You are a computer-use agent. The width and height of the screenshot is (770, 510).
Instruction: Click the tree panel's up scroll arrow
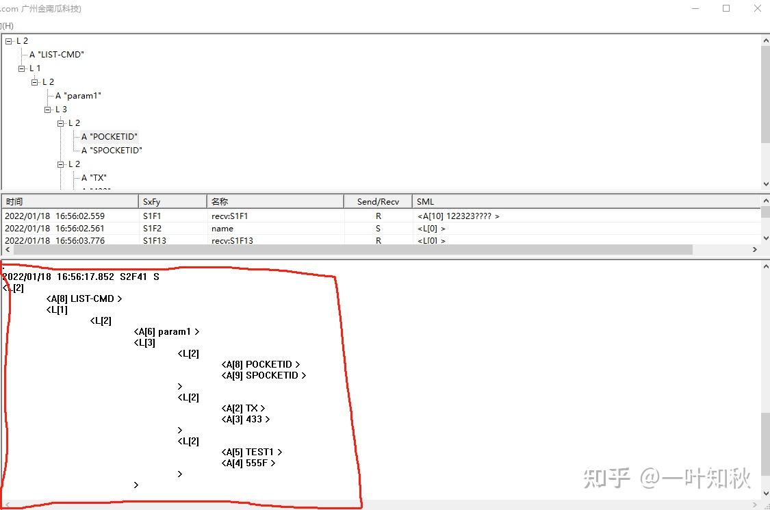pos(766,40)
